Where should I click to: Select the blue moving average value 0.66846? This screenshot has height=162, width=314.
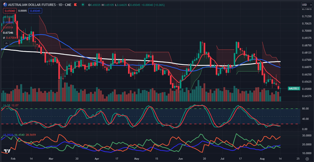(x=8, y=22)
